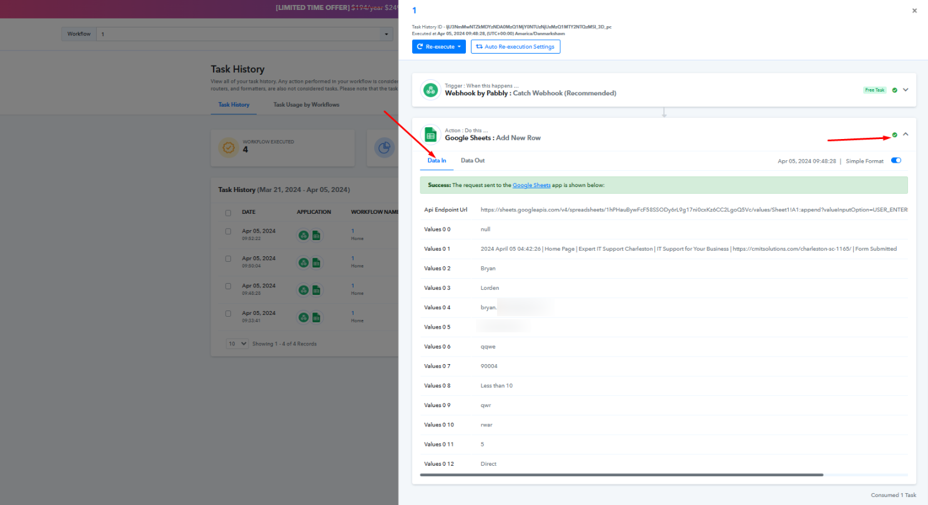Viewport: 928px width, 505px height.
Task: Click the green success check on Google Sheets step
Action: tap(894, 134)
